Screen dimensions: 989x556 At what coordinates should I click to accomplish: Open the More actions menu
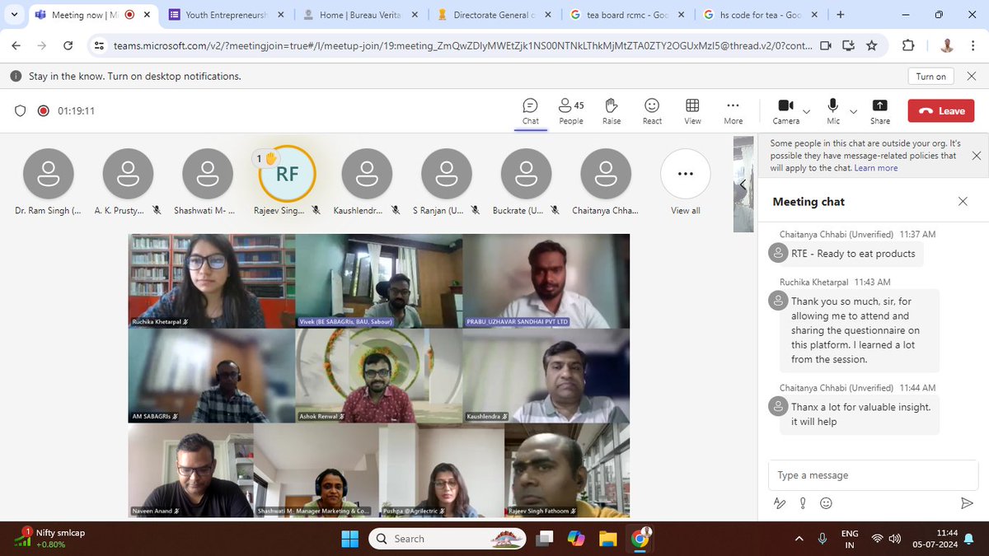[x=733, y=111]
